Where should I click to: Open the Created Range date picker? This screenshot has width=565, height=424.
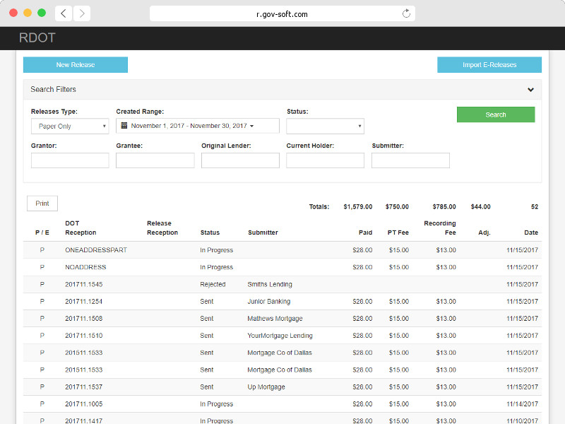(x=198, y=126)
